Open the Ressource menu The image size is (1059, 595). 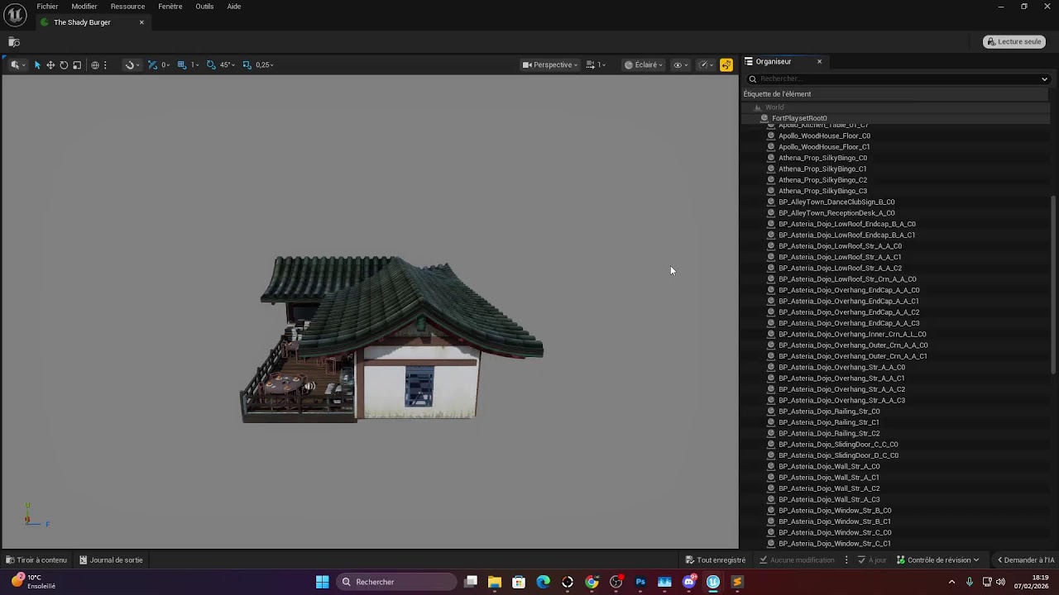[x=127, y=7]
